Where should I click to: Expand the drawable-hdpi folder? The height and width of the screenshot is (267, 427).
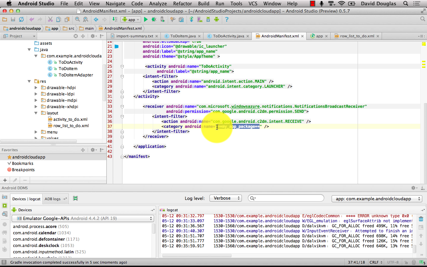[x=36, y=88]
